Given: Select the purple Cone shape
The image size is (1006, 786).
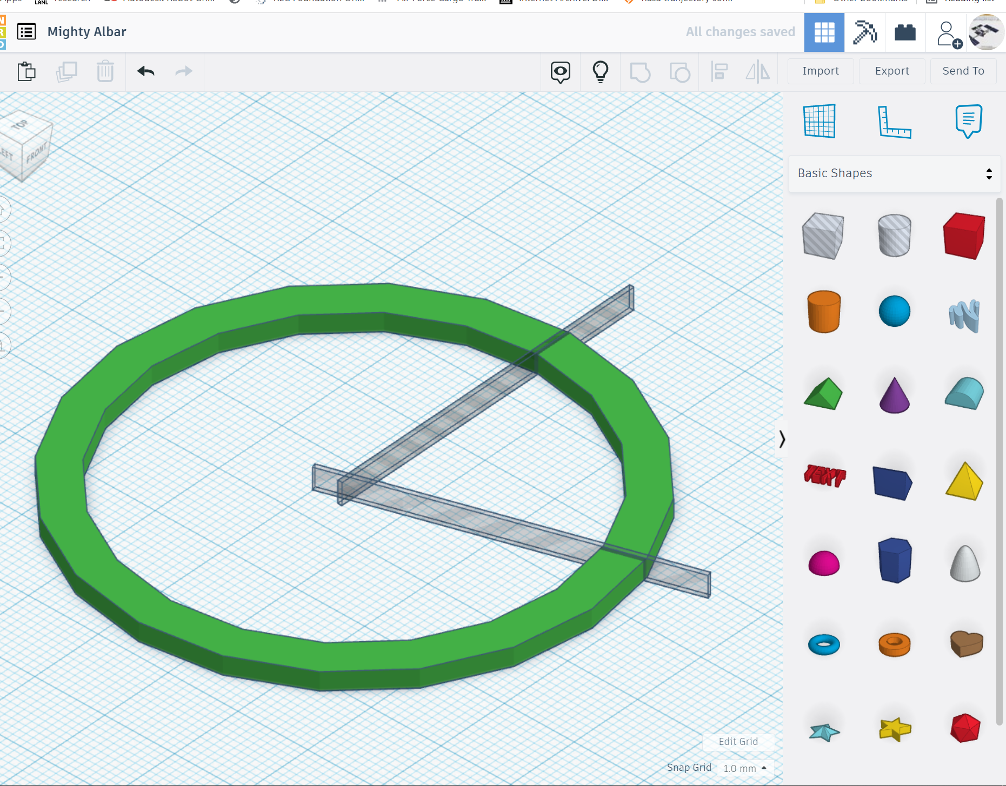Looking at the screenshot, I should coord(895,395).
